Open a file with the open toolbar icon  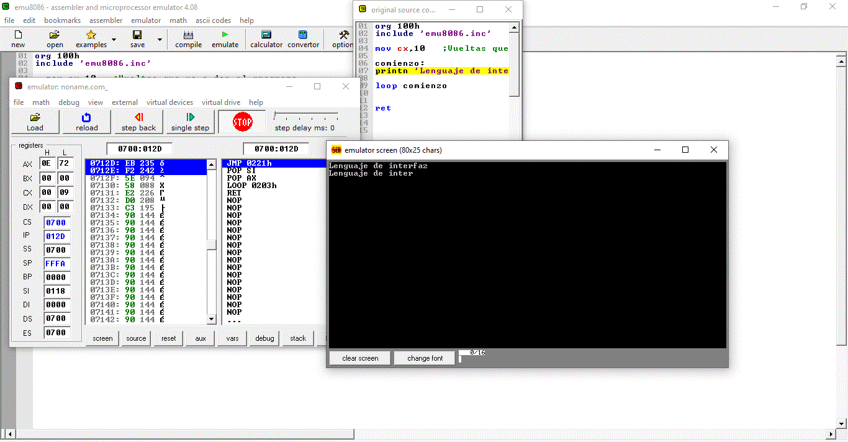[55, 39]
